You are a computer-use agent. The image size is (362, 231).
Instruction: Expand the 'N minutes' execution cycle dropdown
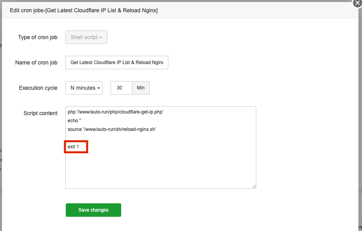pos(84,87)
